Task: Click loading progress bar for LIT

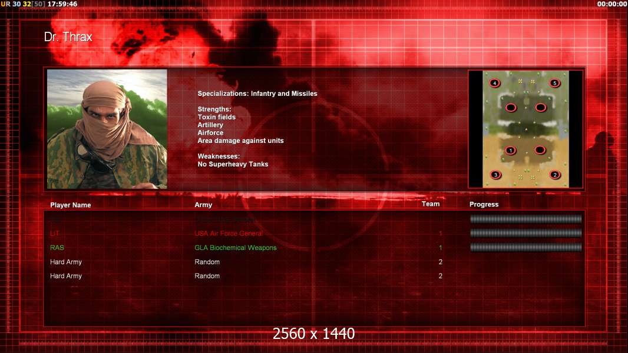Action: tap(525, 233)
